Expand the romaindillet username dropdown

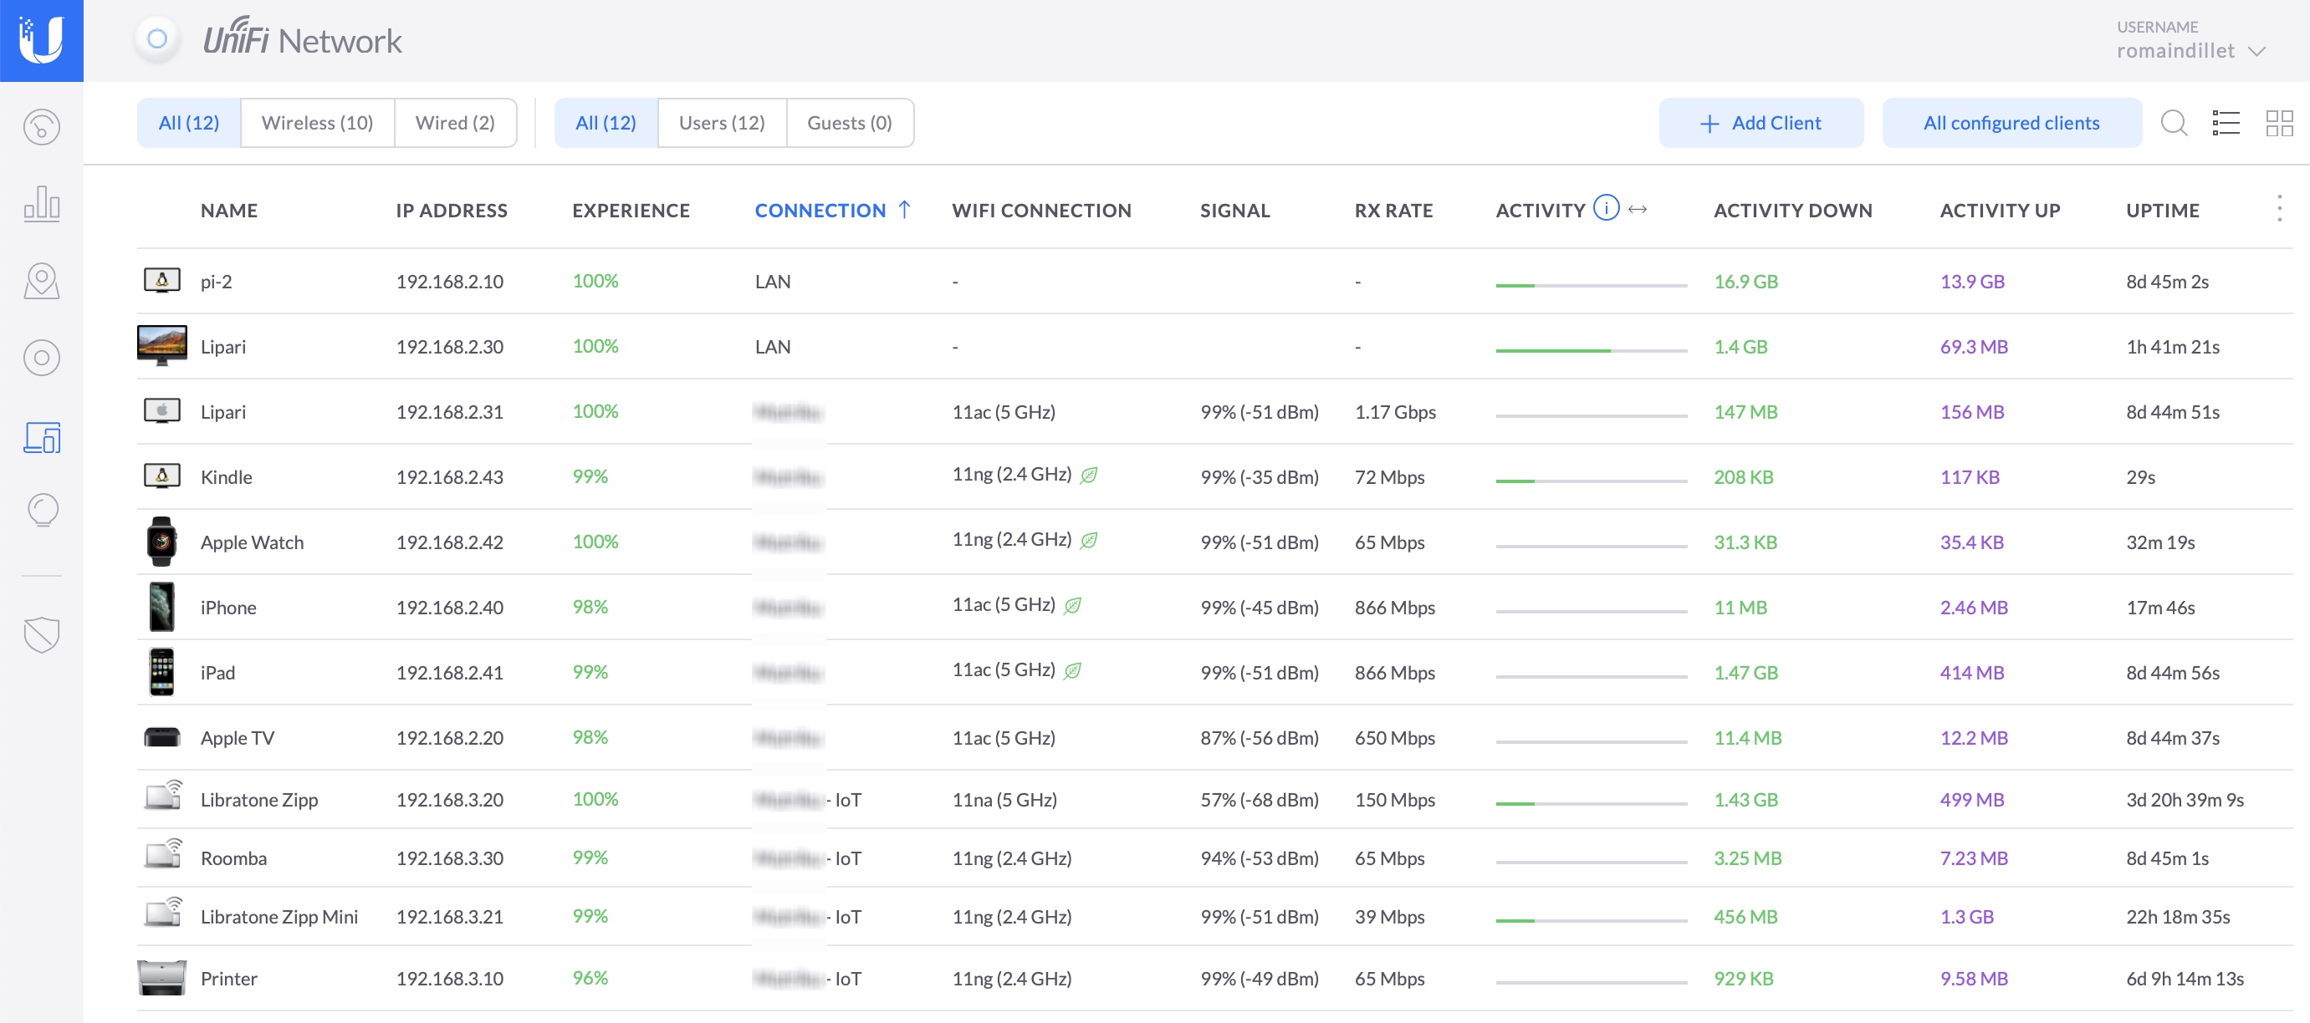(2257, 51)
